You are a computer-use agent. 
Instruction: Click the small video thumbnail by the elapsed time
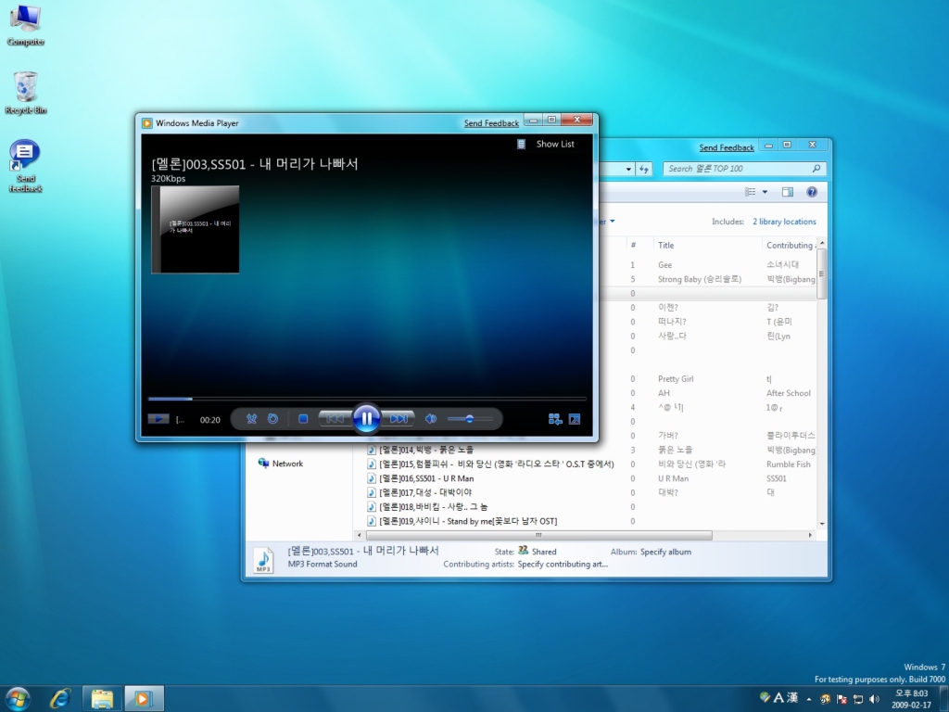(158, 418)
